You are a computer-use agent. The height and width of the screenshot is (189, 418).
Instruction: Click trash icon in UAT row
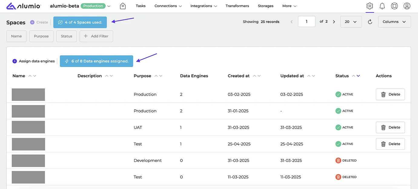(x=383, y=127)
